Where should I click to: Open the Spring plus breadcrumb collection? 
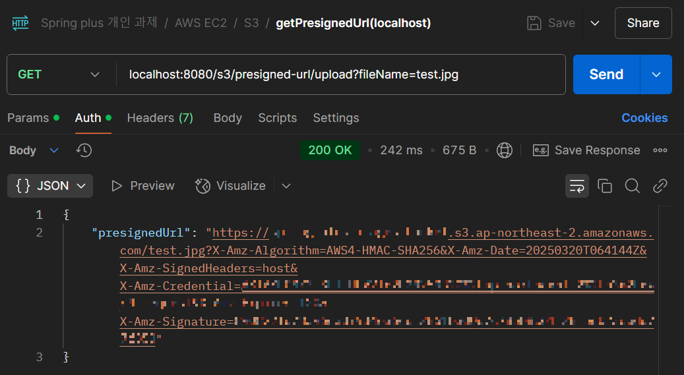[x=99, y=22]
